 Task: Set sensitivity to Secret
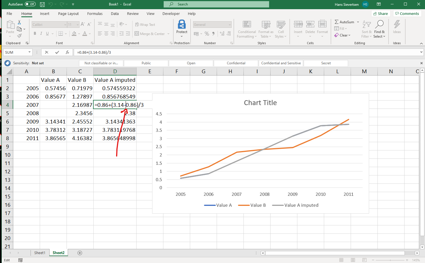point(326,63)
